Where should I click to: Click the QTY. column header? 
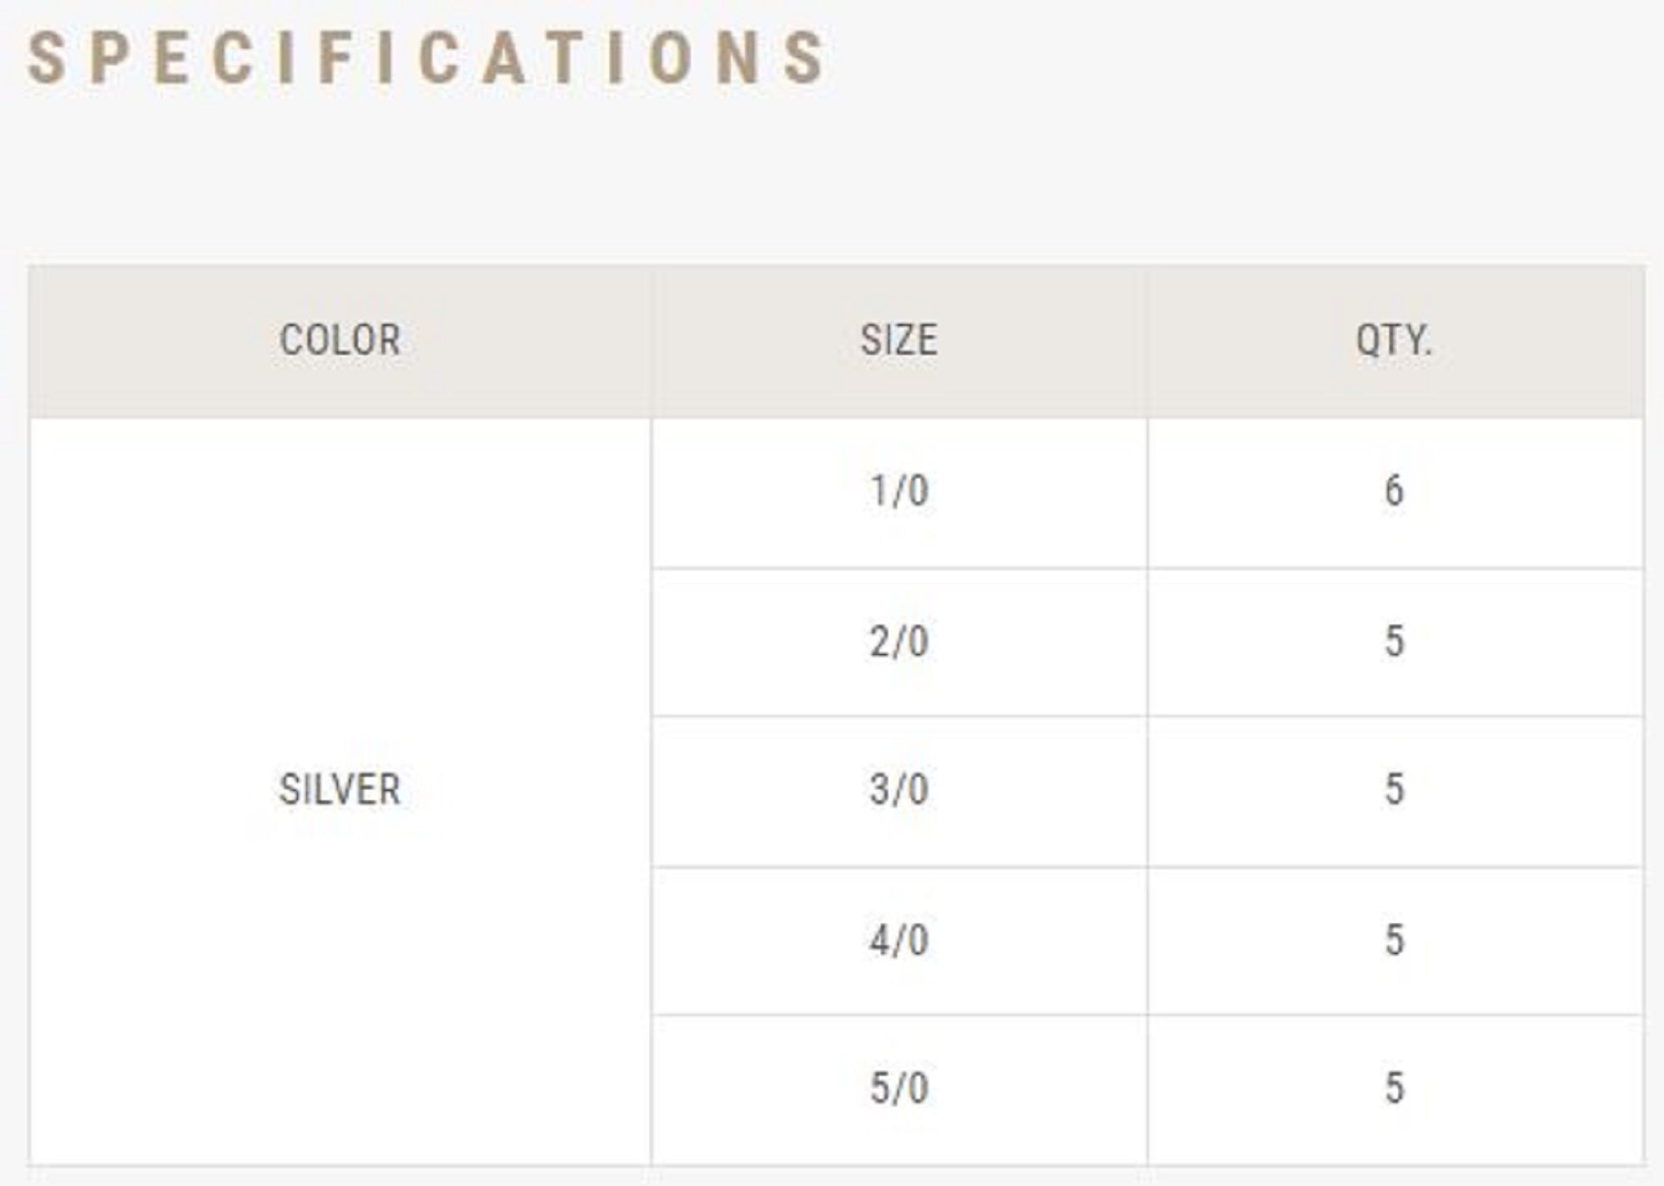(1394, 340)
